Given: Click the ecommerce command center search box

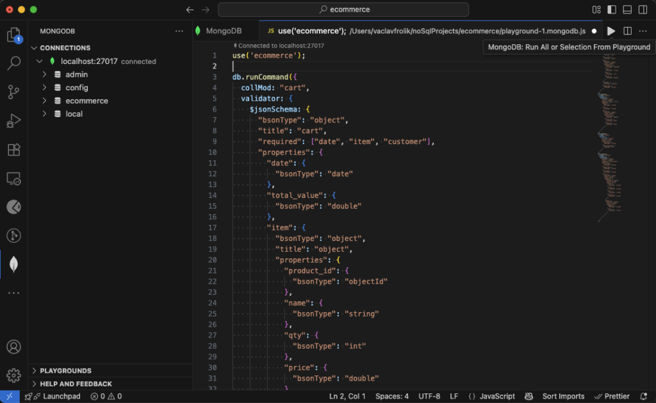Looking at the screenshot, I should coord(343,10).
